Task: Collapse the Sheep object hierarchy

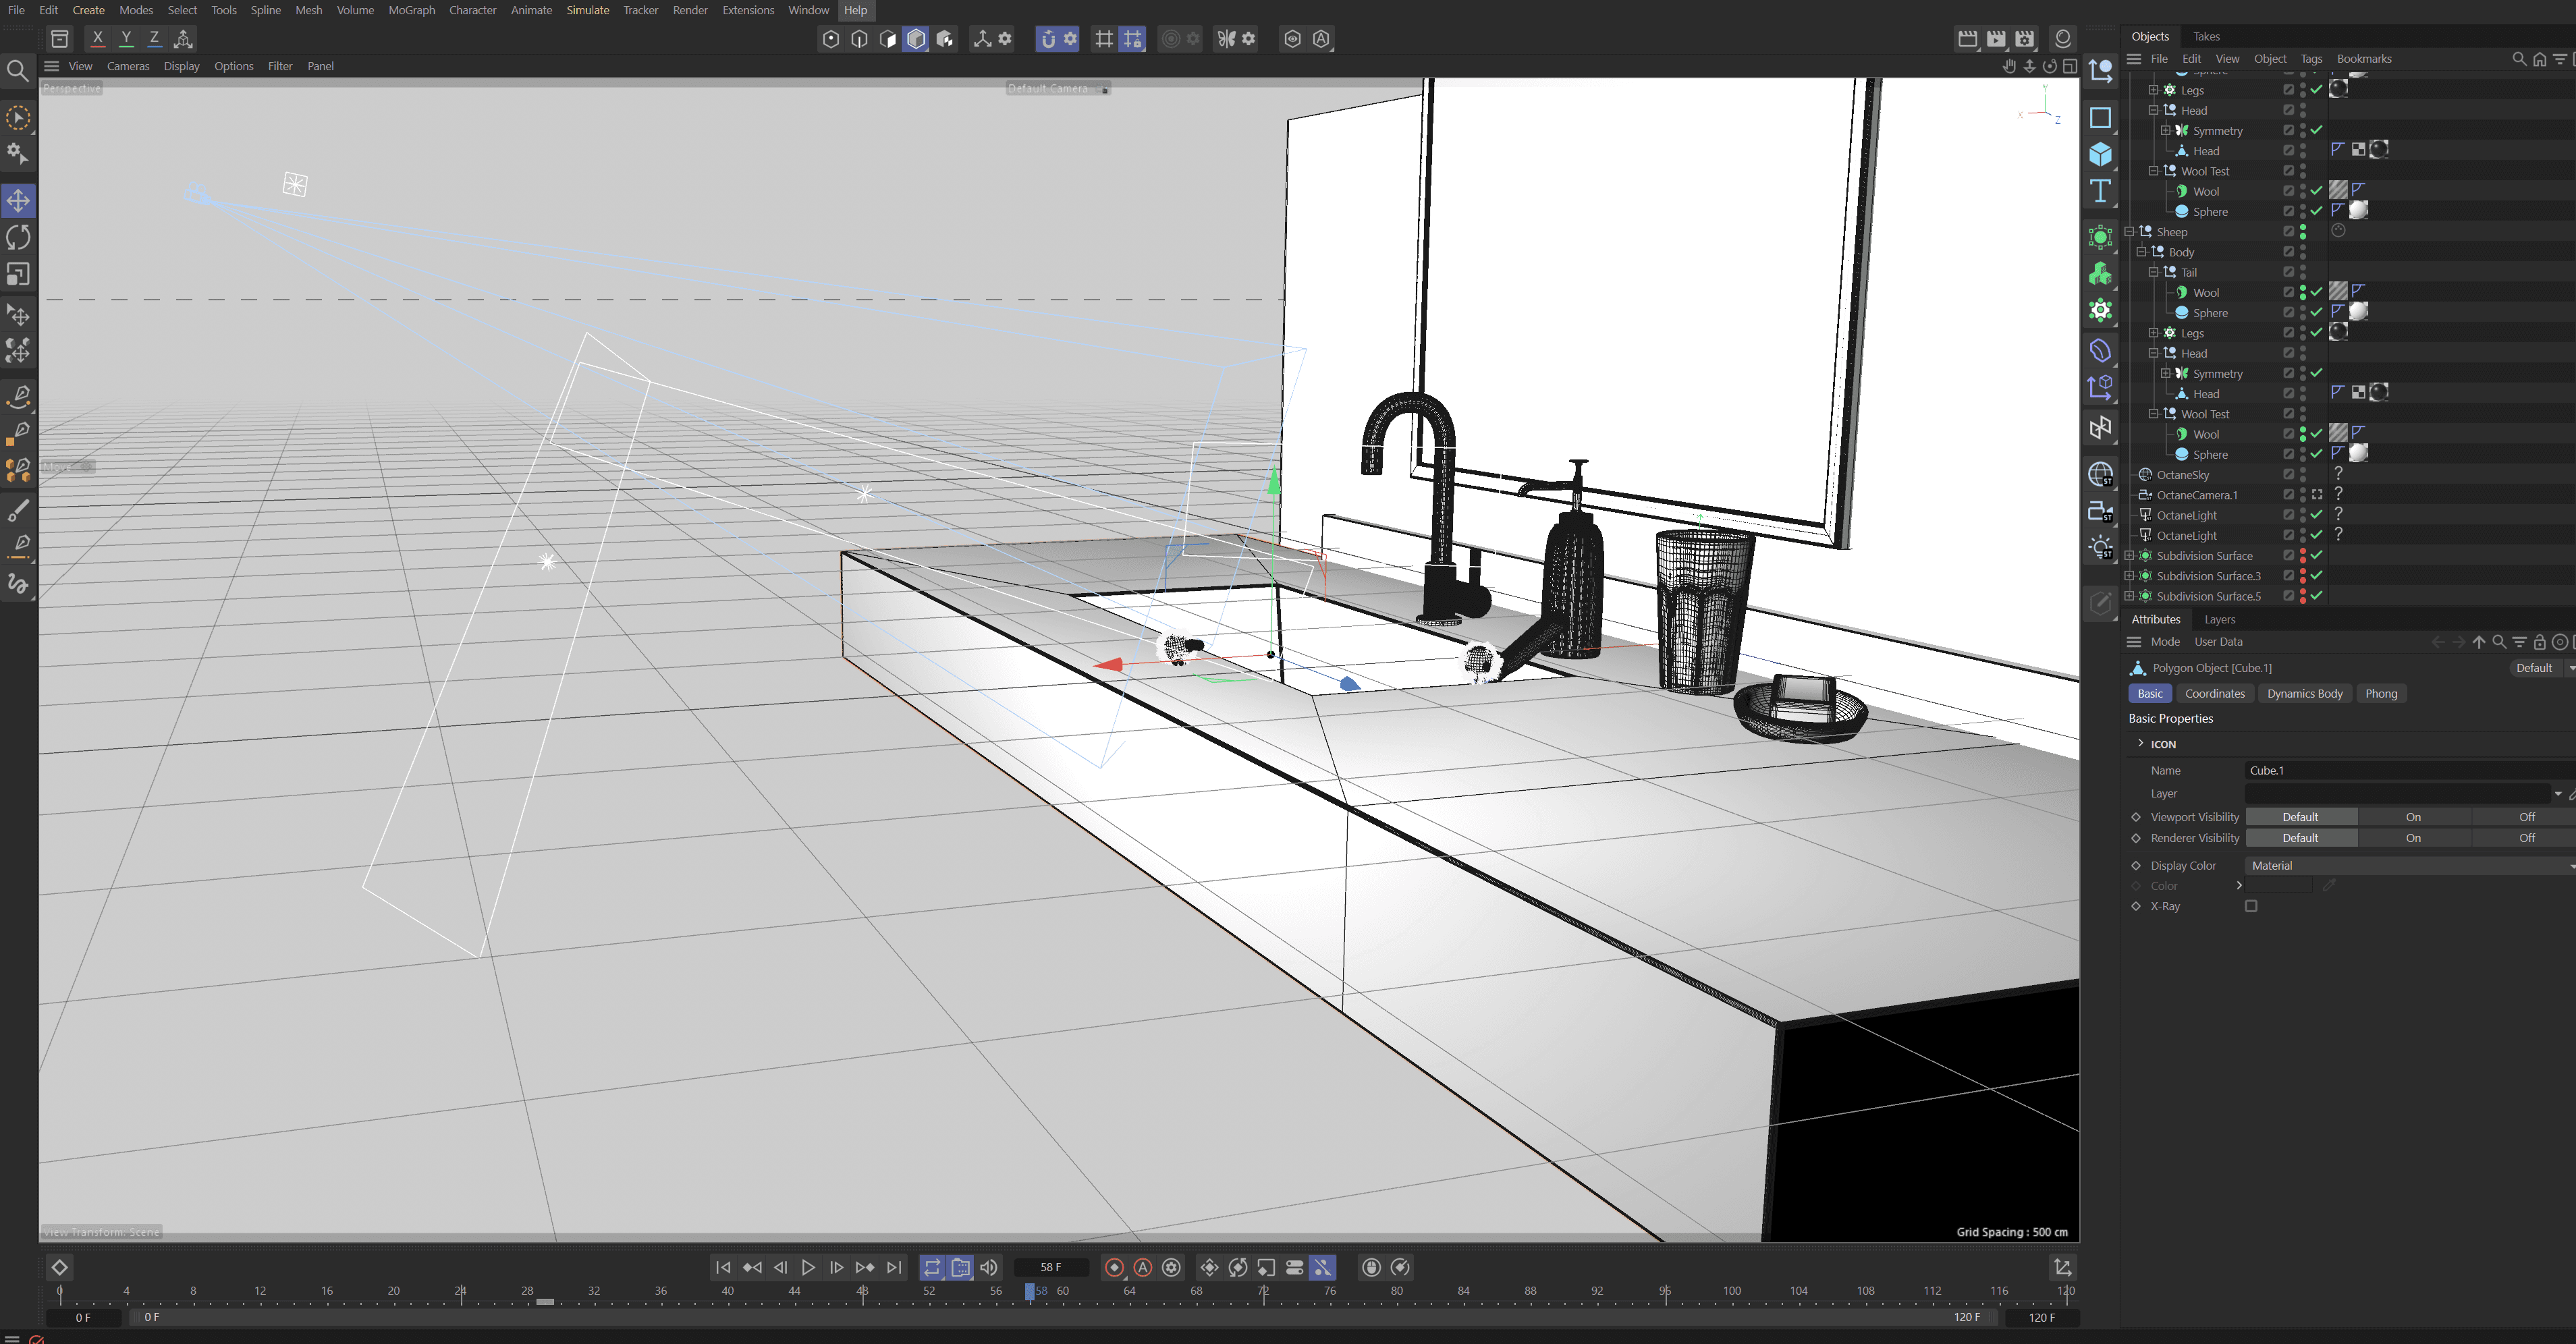Action: coord(2129,231)
